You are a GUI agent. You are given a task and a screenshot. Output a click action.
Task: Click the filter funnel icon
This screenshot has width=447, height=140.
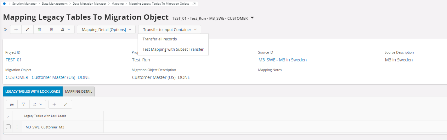(23, 104)
